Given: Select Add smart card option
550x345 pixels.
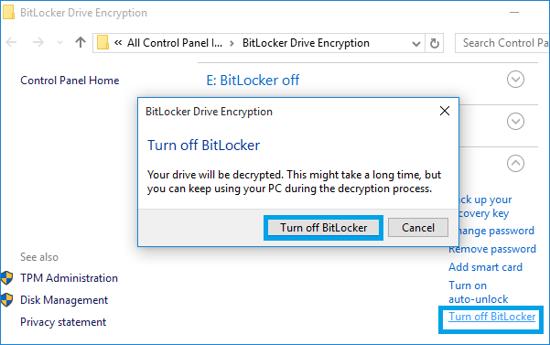Looking at the screenshot, I should pos(485,267).
